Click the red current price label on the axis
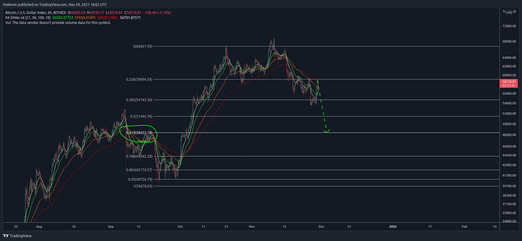 click(509, 83)
